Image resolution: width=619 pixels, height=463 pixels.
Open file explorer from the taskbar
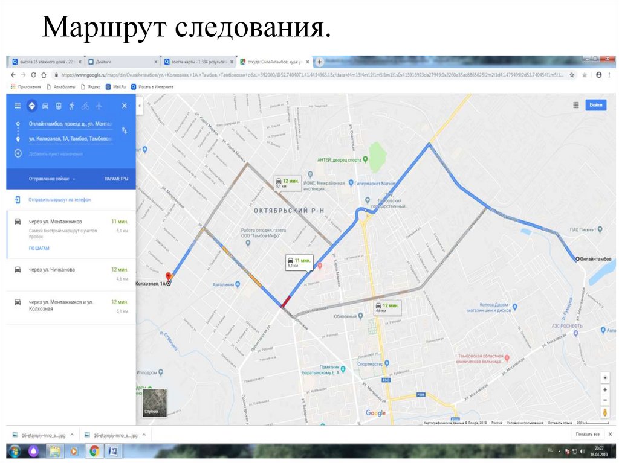coord(54,451)
